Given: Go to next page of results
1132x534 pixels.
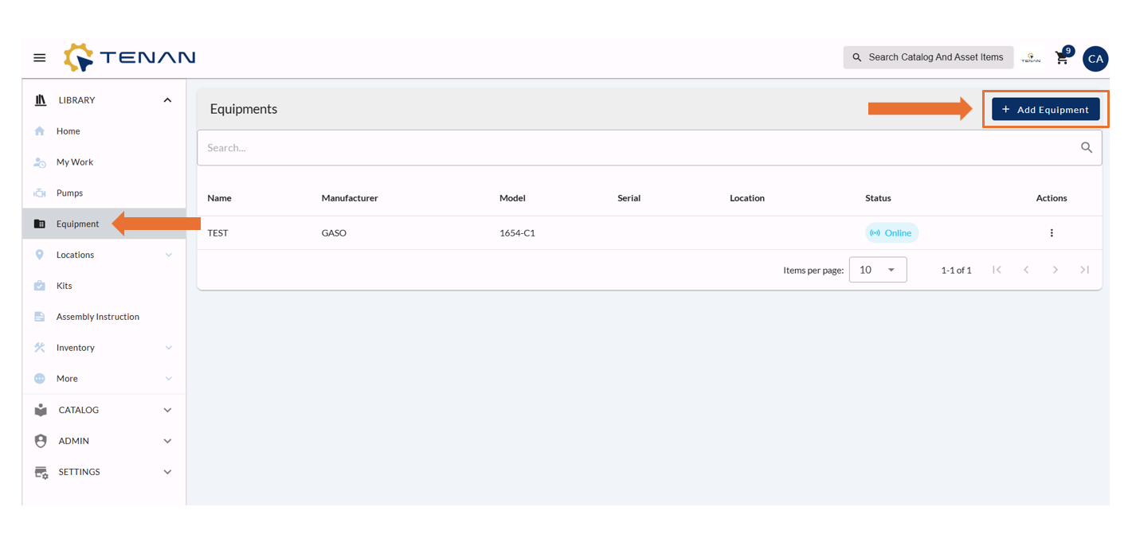Looking at the screenshot, I should click(x=1056, y=270).
